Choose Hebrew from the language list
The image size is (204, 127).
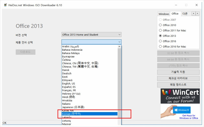click(90, 94)
